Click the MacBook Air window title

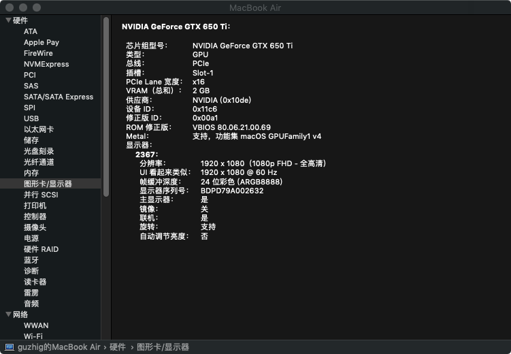point(255,7)
